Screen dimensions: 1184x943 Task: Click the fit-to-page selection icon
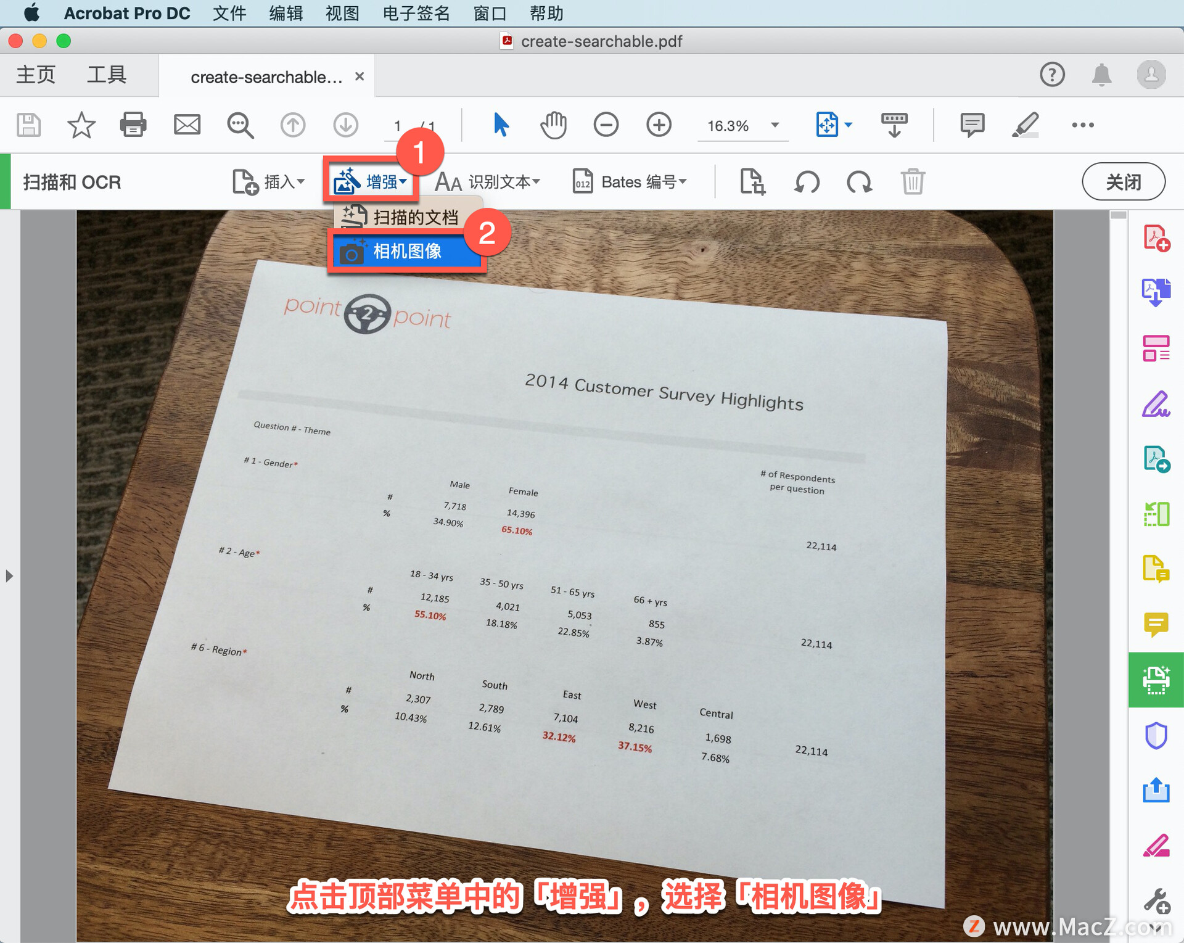823,125
